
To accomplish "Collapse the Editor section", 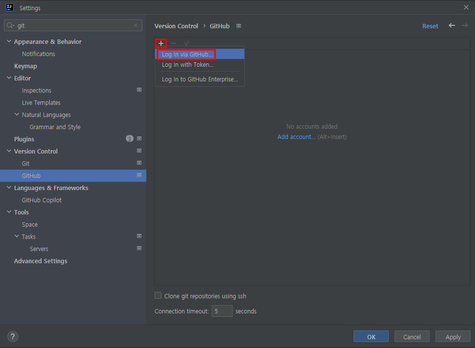I will tap(9, 78).
